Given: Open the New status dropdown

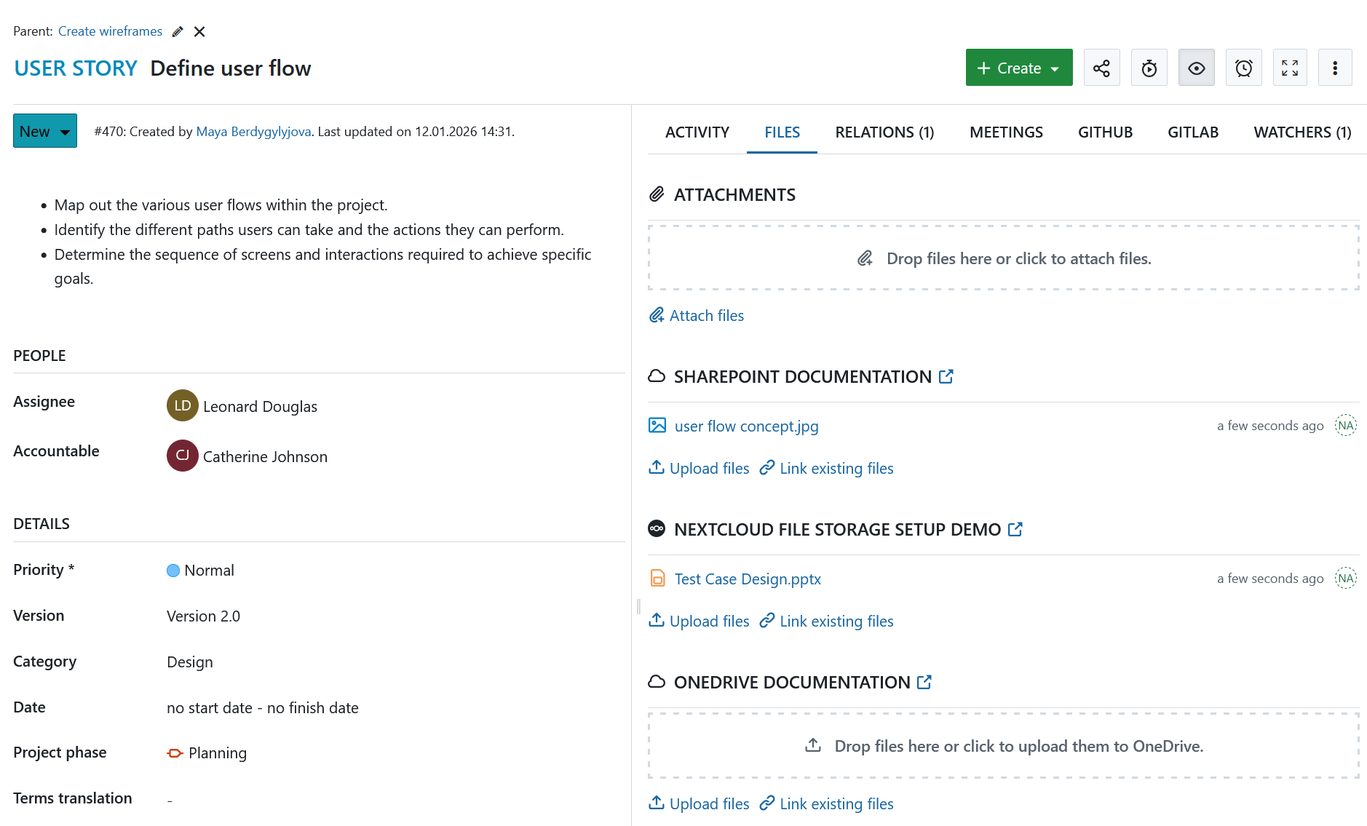Looking at the screenshot, I should pyautogui.click(x=44, y=131).
